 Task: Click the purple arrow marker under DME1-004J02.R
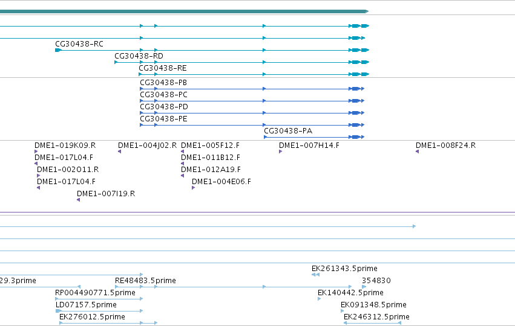(120, 152)
